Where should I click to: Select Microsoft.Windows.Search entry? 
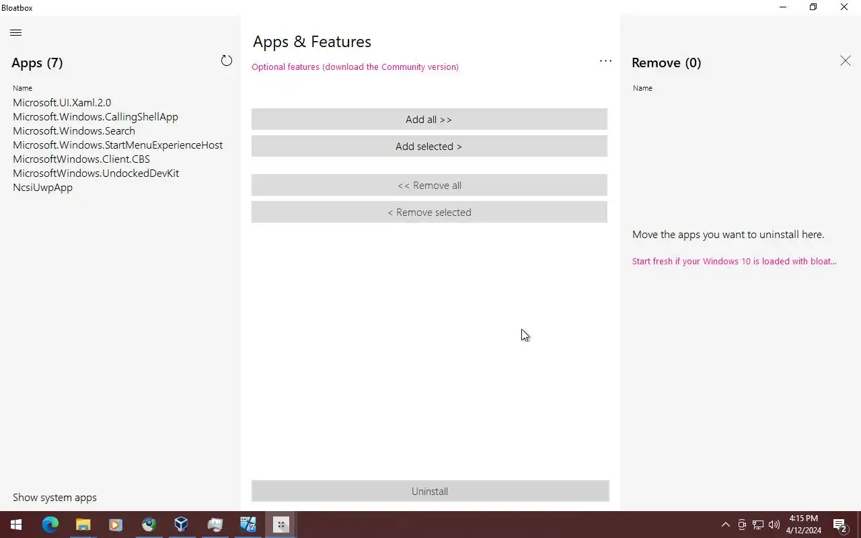click(x=74, y=131)
